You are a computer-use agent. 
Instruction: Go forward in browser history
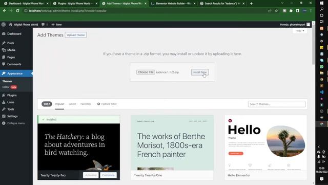(x=11, y=11)
